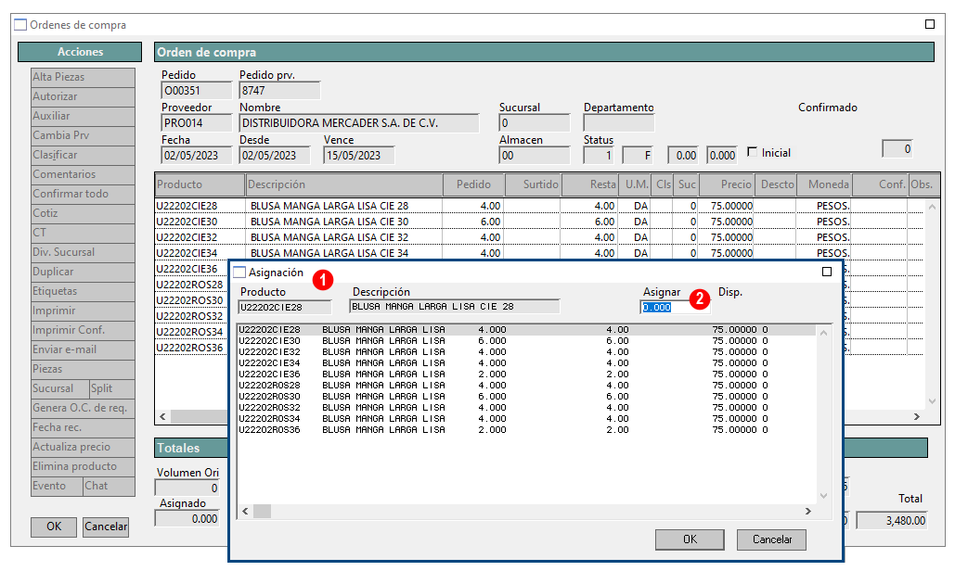Select row U22202ROS28 in the Asignación list
The height and width of the screenshot is (571, 955).
(526, 386)
